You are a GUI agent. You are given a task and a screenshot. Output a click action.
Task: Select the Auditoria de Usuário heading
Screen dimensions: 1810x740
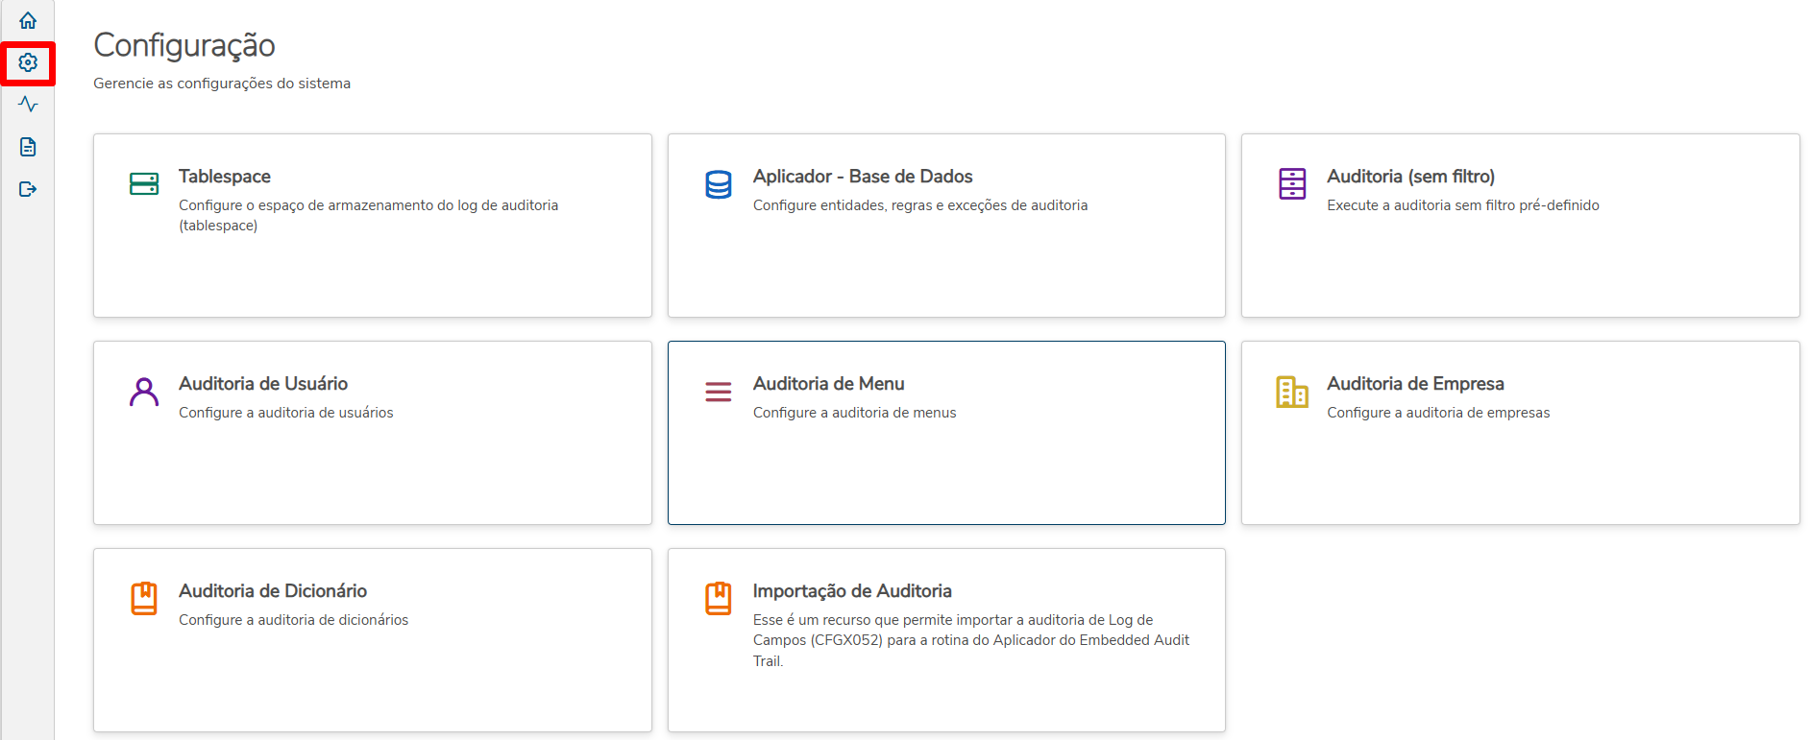pos(263,384)
